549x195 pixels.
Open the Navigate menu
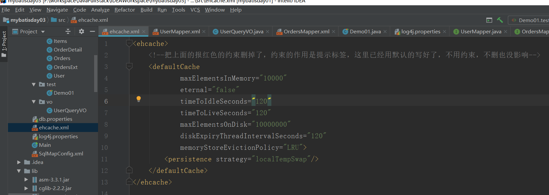pyautogui.click(x=57, y=10)
